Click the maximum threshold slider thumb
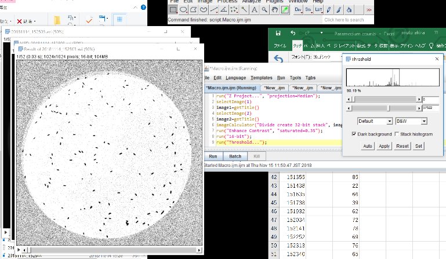This screenshot has width=446, height=259. click(389, 108)
